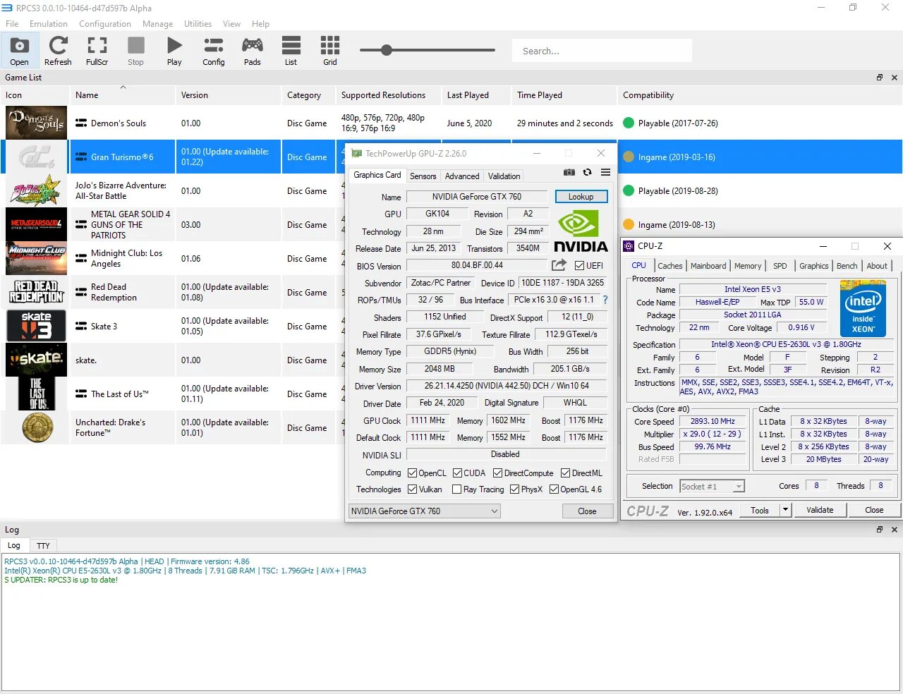Refresh the RPCS3 game list
Viewport: 903px width, 694px height.
click(58, 51)
